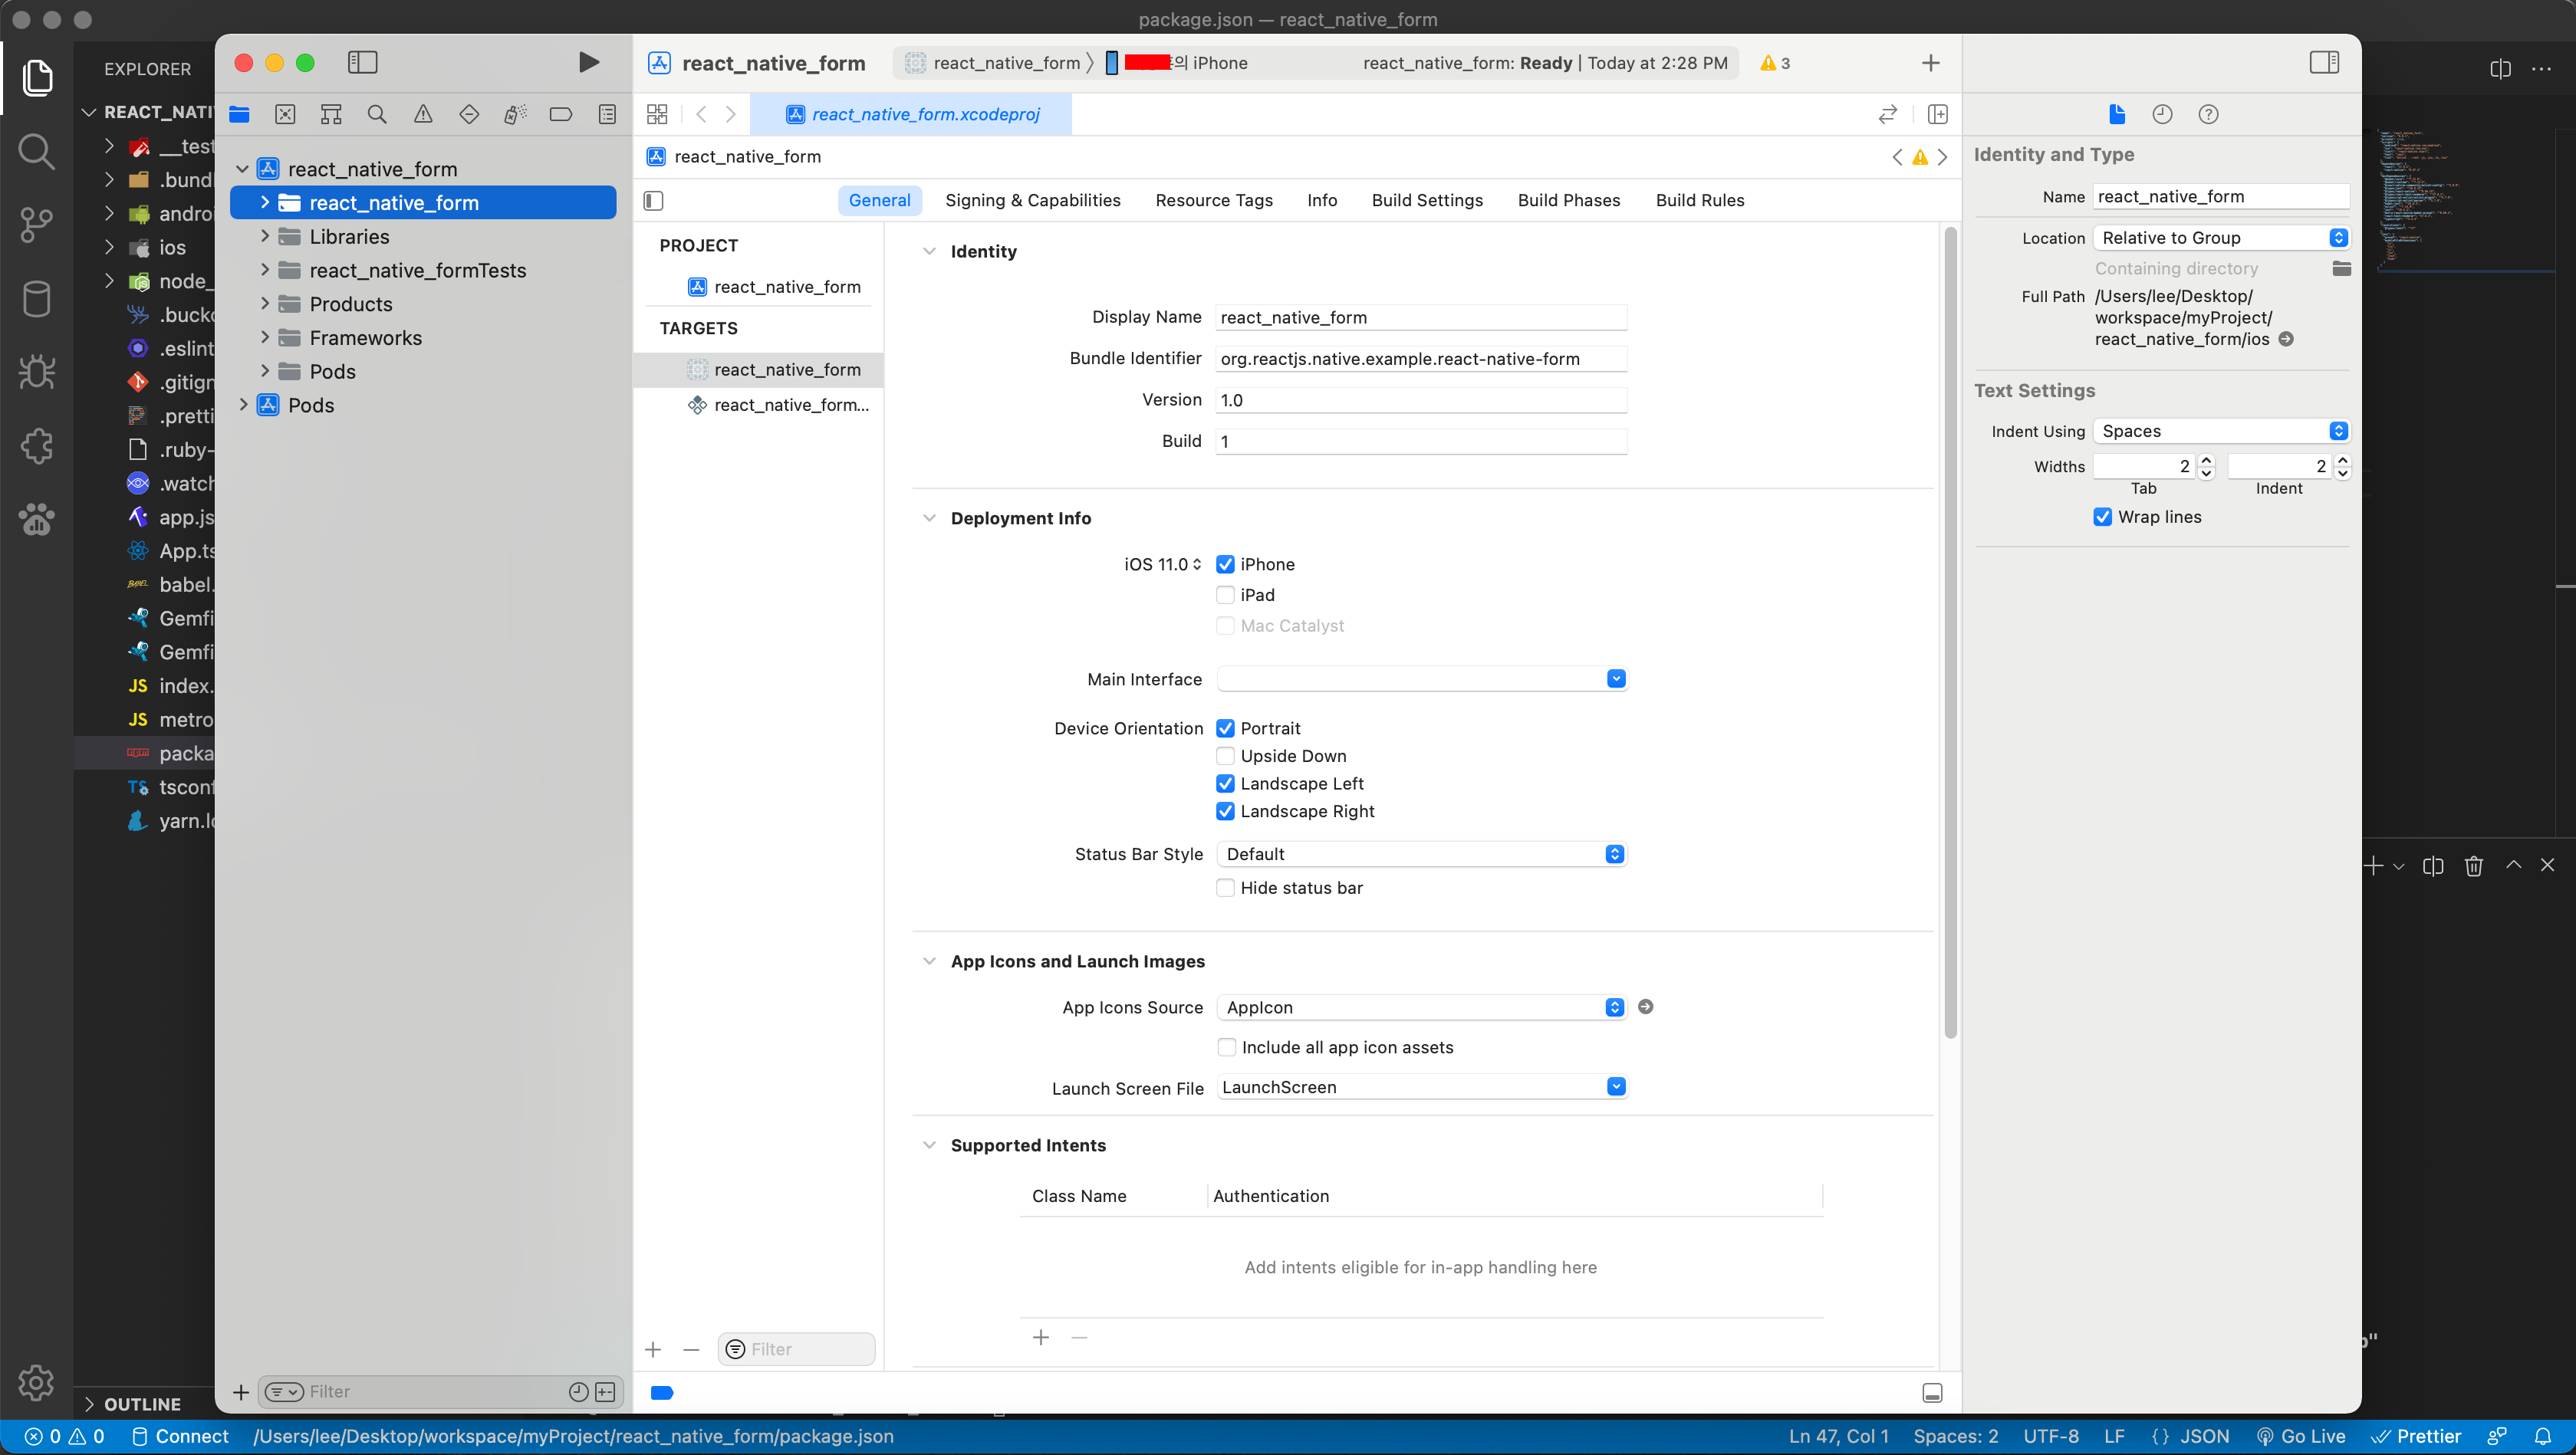The image size is (2576, 1455).
Task: Open the Issue navigator warning triangle icon
Action: (x=423, y=114)
